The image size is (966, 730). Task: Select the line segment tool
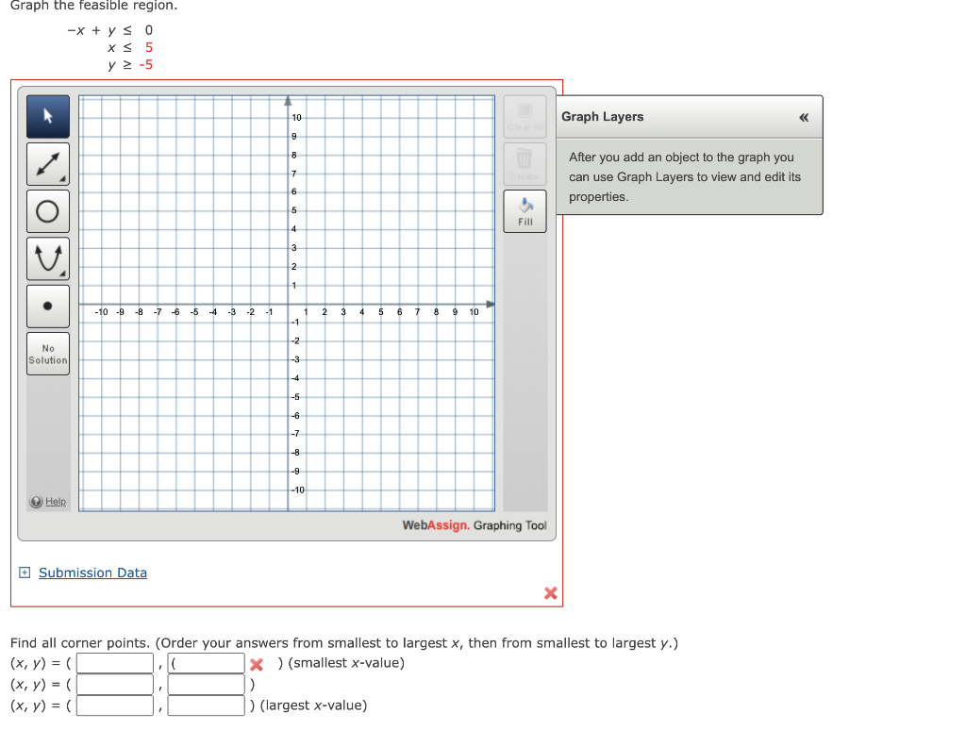pyautogui.click(x=47, y=164)
